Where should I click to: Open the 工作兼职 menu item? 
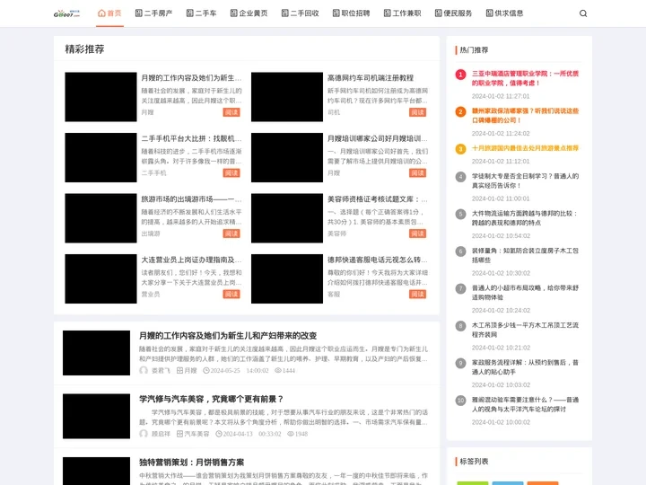pos(402,13)
